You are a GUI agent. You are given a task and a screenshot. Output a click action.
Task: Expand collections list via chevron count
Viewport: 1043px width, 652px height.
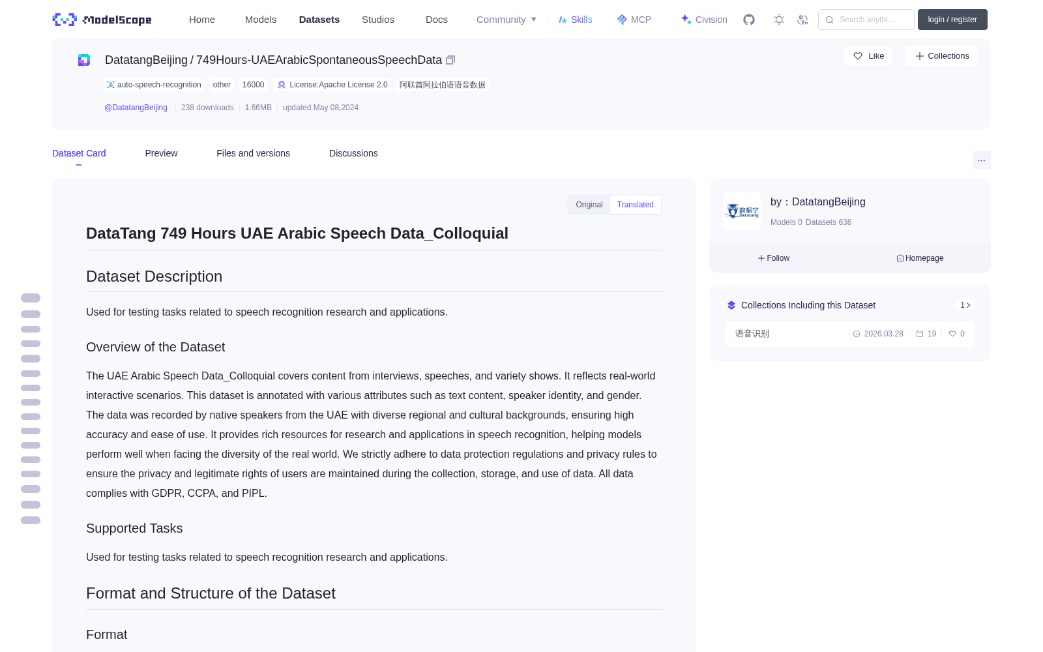pyautogui.click(x=965, y=305)
